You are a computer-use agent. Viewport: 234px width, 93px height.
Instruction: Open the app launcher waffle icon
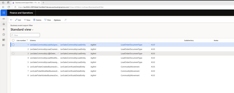(4, 13)
